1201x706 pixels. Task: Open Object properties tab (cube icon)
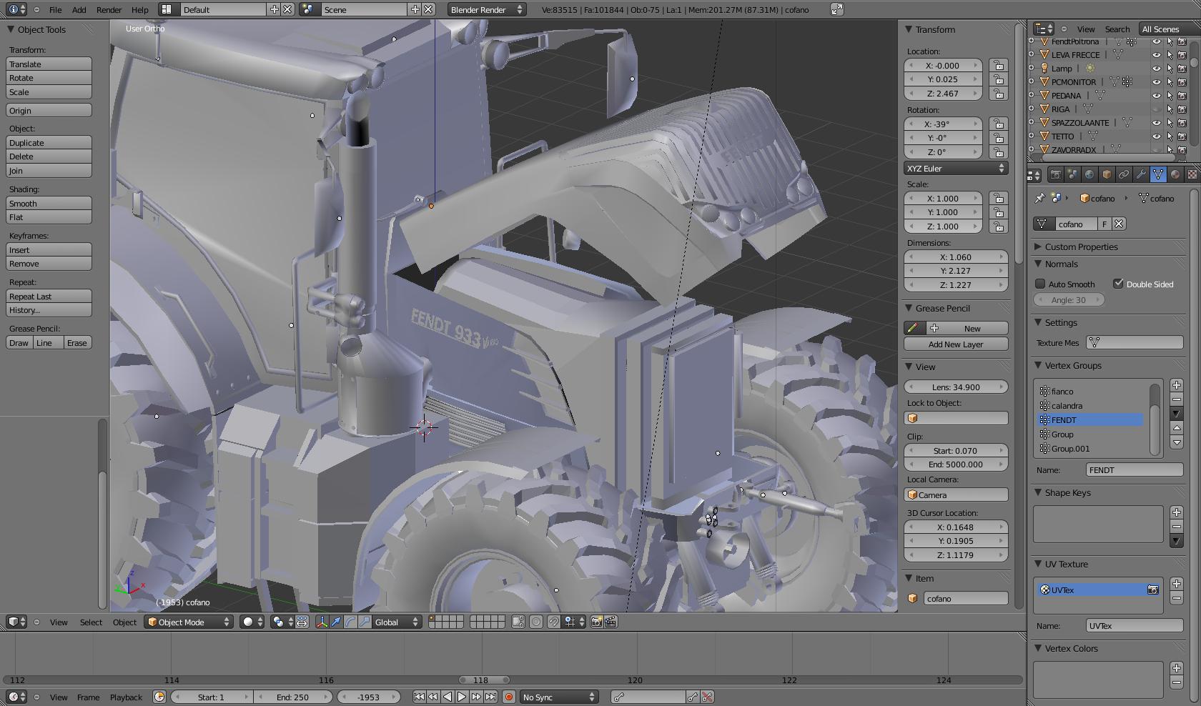[x=1107, y=174]
